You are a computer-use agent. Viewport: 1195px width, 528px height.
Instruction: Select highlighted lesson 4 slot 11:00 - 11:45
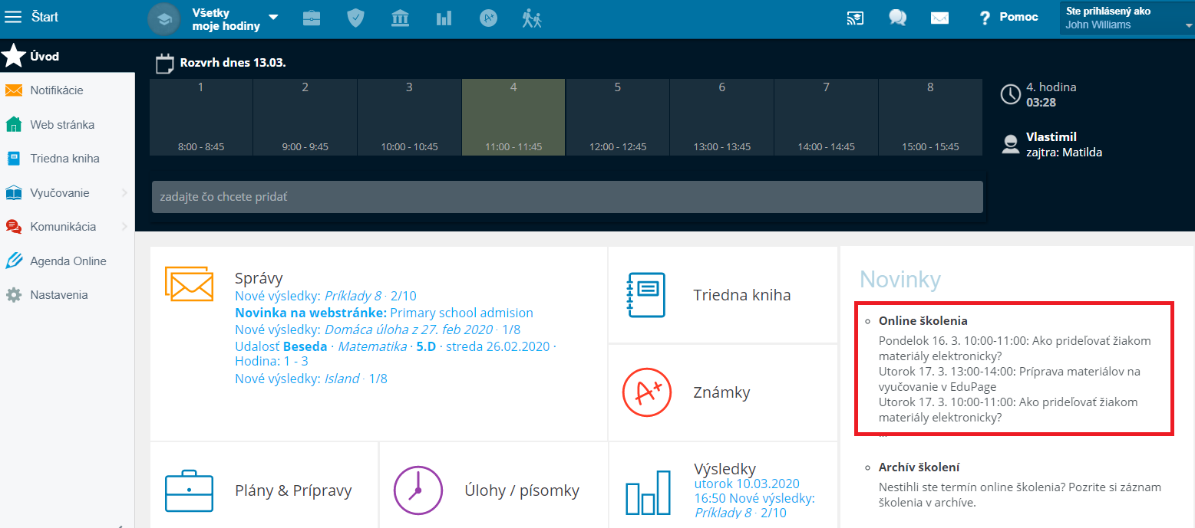[x=513, y=117]
